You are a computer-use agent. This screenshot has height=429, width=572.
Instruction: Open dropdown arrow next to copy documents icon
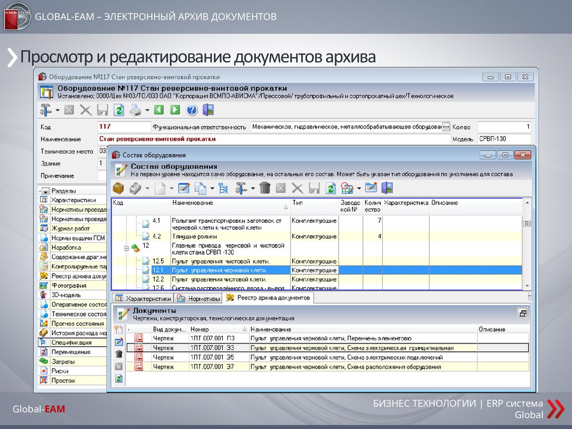click(212, 188)
